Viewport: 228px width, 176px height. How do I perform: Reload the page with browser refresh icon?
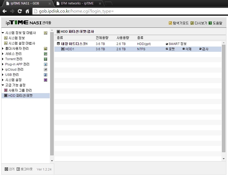(20, 11)
